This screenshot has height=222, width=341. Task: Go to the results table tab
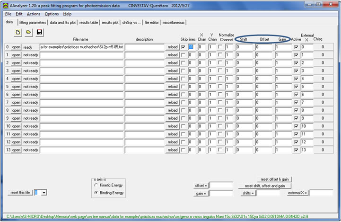(89, 22)
